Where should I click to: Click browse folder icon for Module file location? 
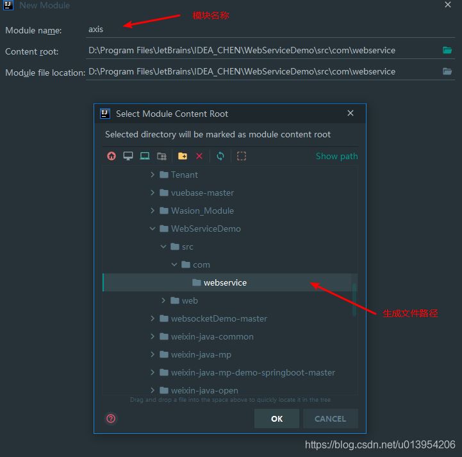tap(447, 71)
